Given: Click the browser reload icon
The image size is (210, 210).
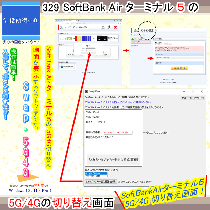Looking at the screenshot, I should (x=61, y=23).
